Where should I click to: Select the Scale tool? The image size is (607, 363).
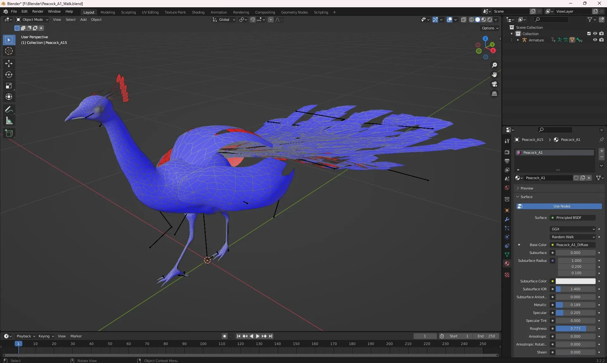(9, 86)
